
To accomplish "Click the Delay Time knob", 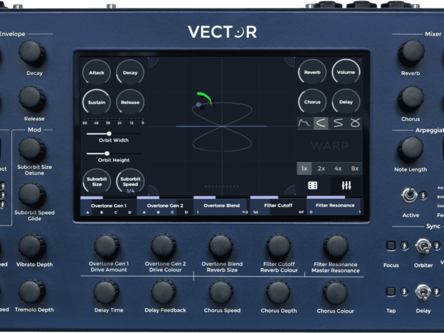I will 107,292.
